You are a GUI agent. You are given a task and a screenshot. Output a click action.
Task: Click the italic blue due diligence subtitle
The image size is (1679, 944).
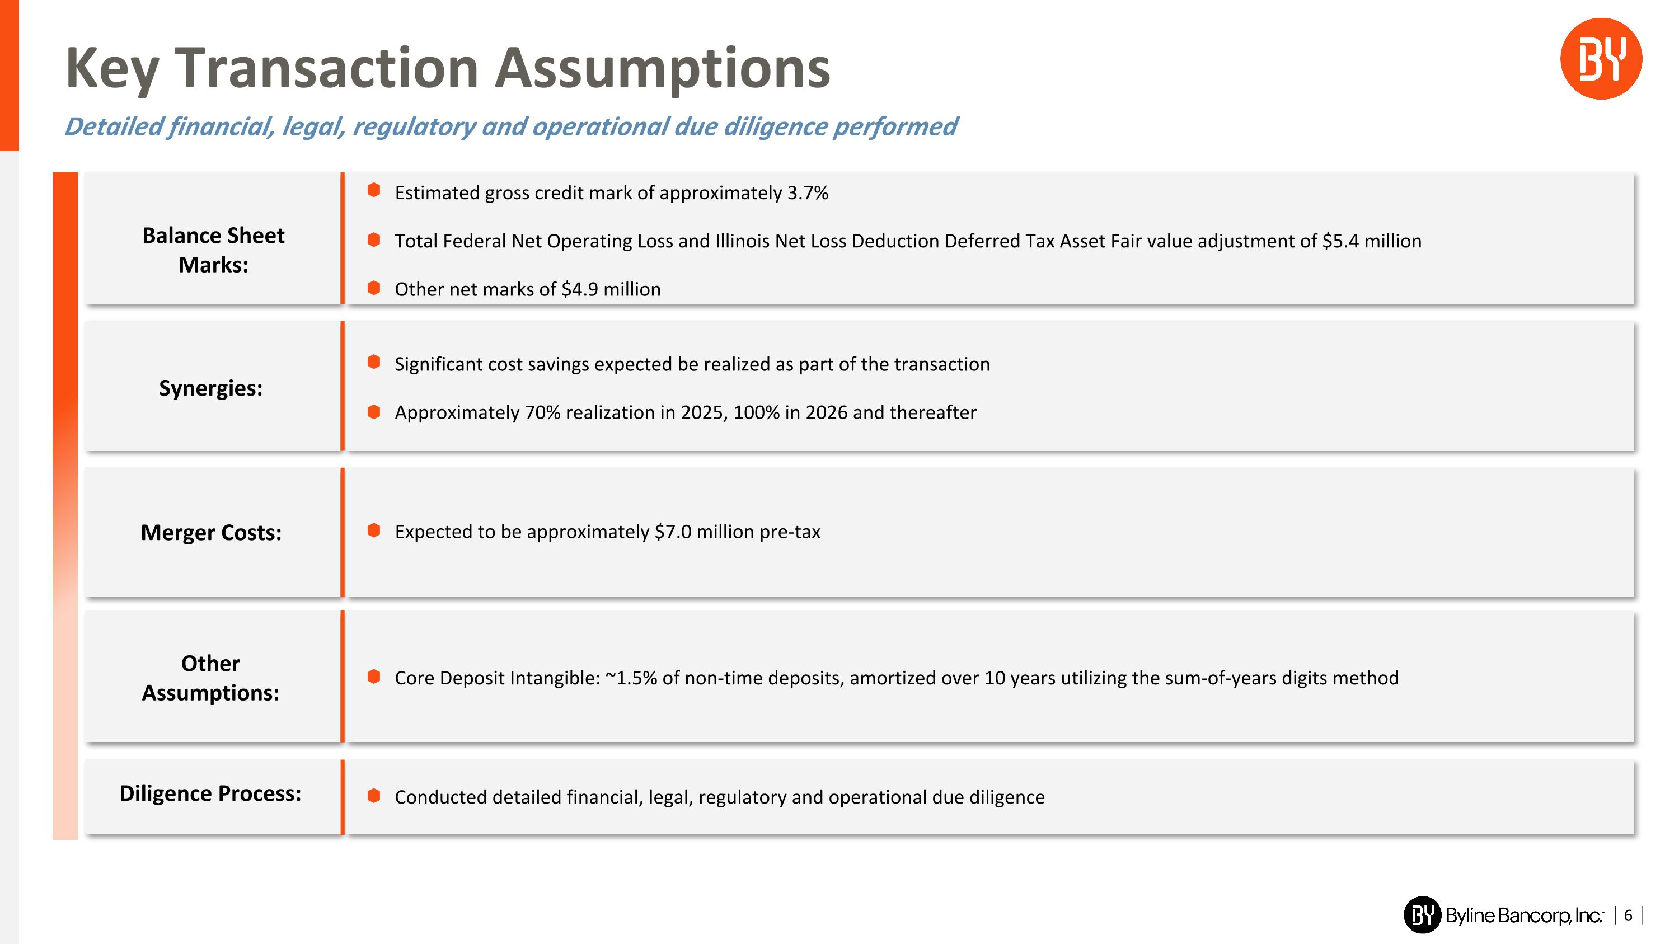[510, 126]
